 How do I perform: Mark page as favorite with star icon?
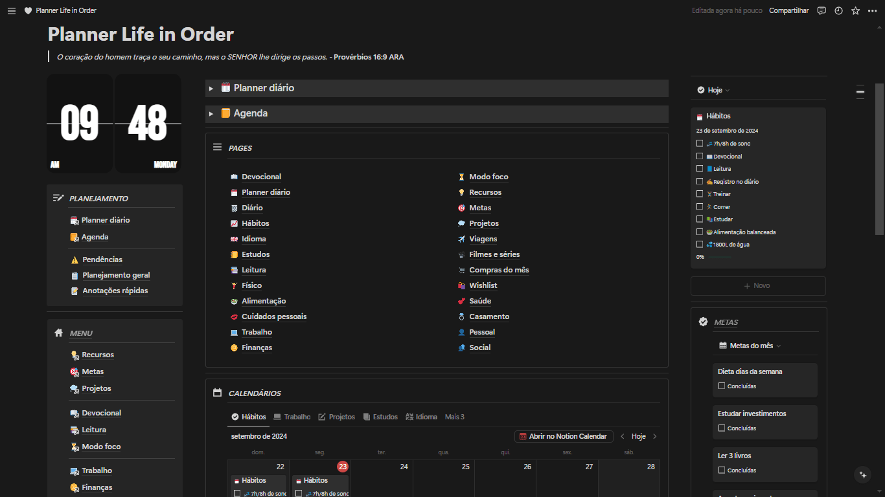(x=855, y=11)
